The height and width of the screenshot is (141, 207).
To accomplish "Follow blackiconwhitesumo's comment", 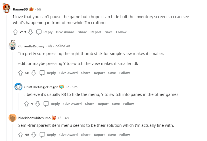I will (x=124, y=135).
